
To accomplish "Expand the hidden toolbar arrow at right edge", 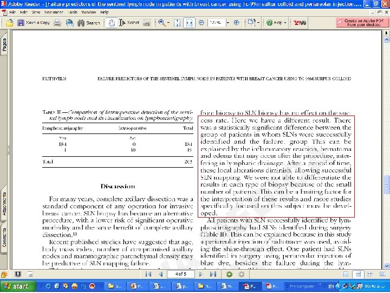I will (387, 33).
